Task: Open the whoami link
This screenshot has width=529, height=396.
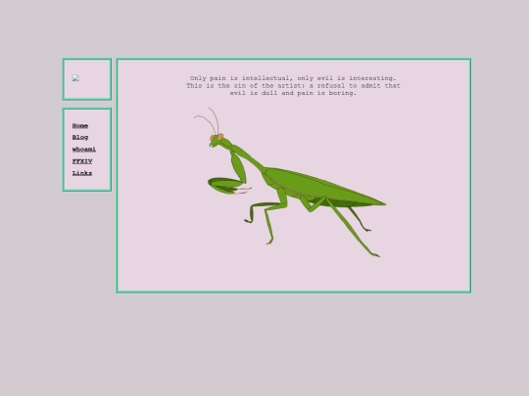Action: (84, 150)
